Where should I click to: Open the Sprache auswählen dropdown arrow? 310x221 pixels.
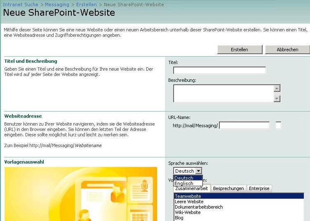click(x=199, y=171)
